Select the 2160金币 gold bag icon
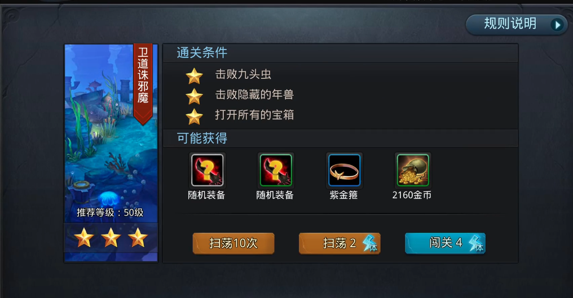This screenshot has width=573, height=298. [413, 170]
